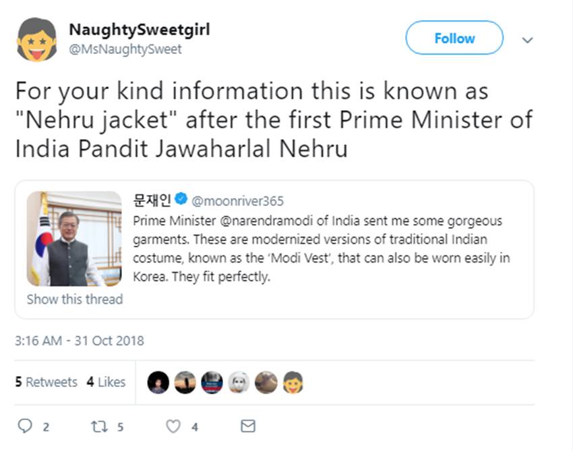Viewport: 573px width, 451px height.
Task: Send tweet via direct message envelope icon
Action: coord(248,426)
